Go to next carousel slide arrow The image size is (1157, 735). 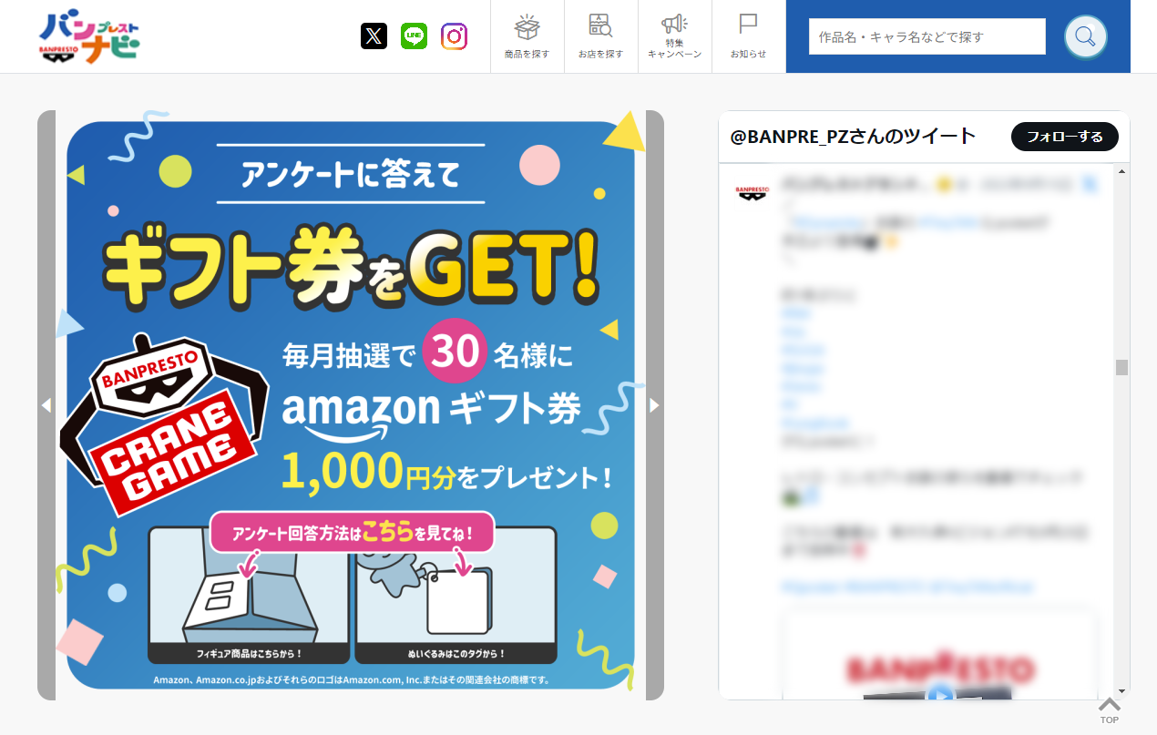coord(654,405)
